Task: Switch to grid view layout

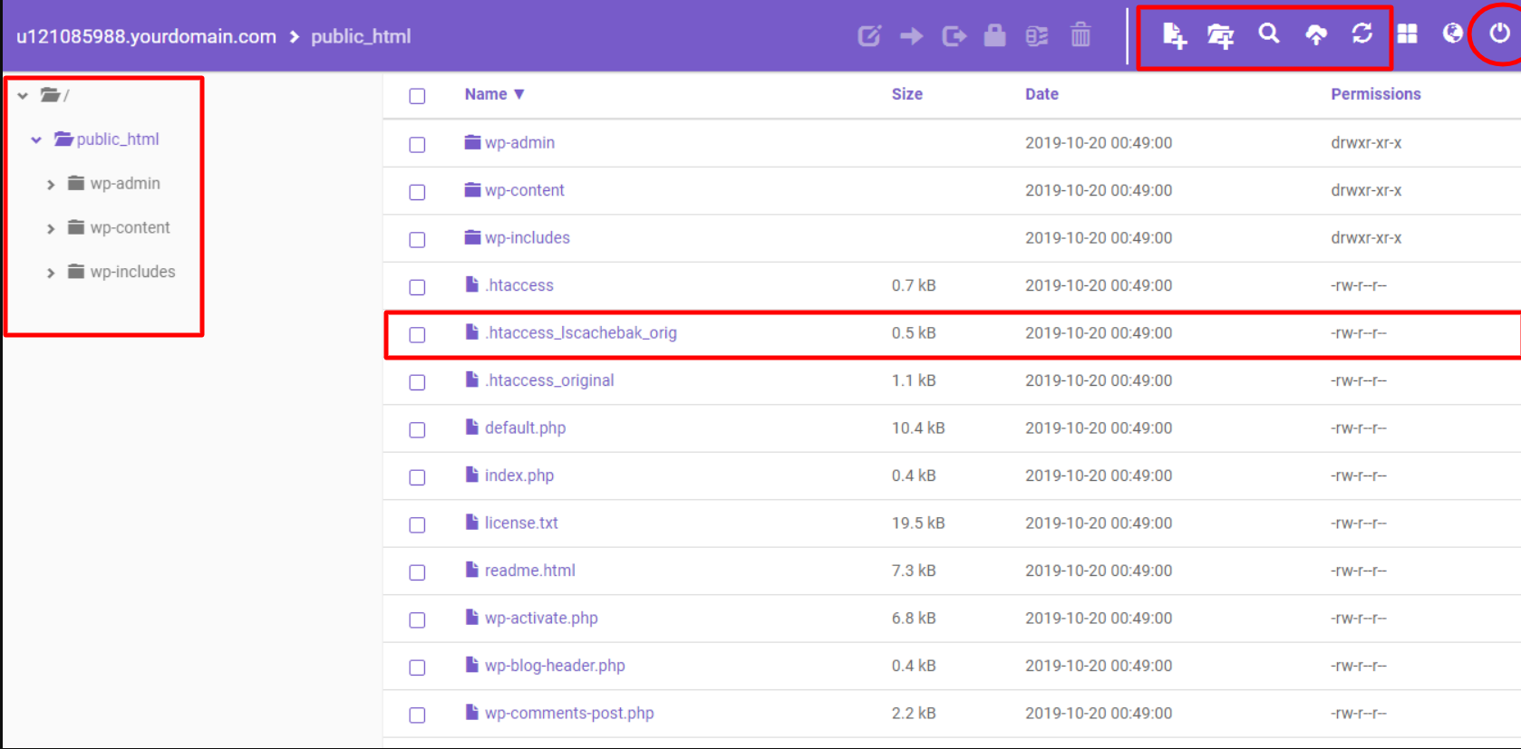Action: click(1407, 34)
